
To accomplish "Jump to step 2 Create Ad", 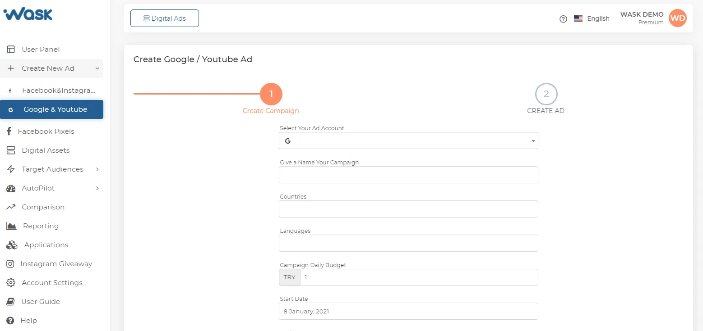I will tap(546, 94).
